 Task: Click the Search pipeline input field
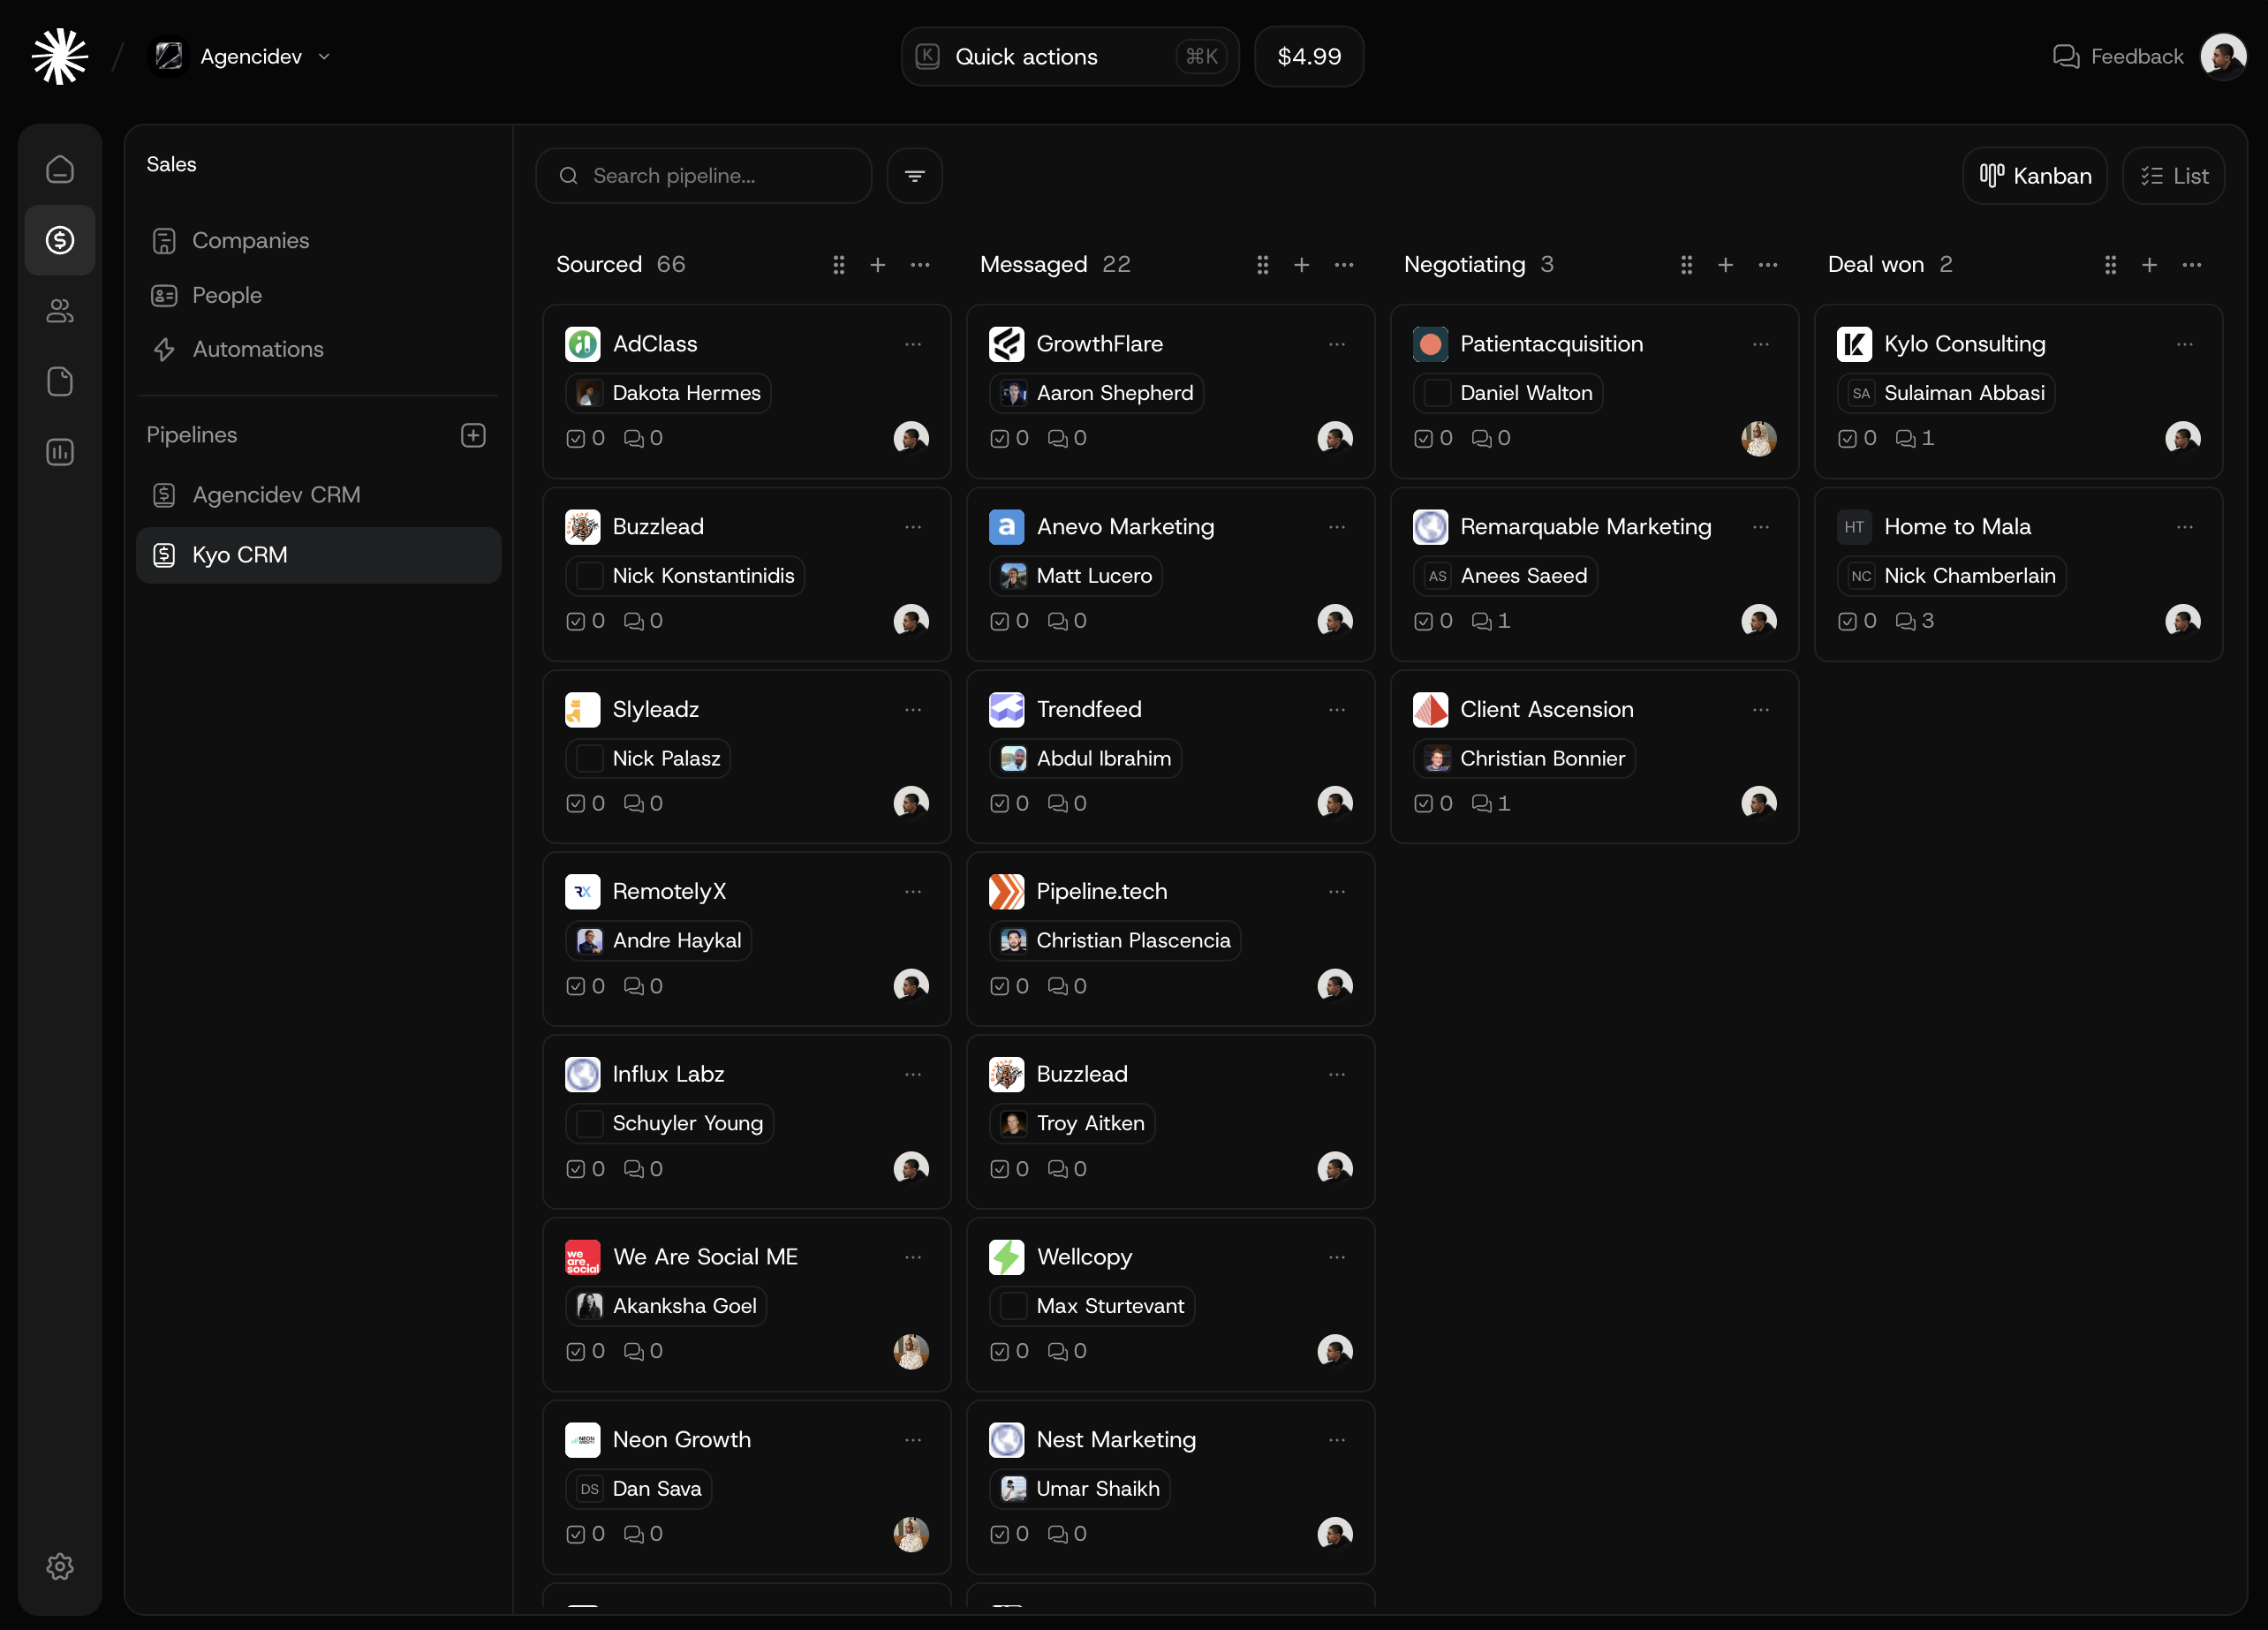tap(704, 176)
